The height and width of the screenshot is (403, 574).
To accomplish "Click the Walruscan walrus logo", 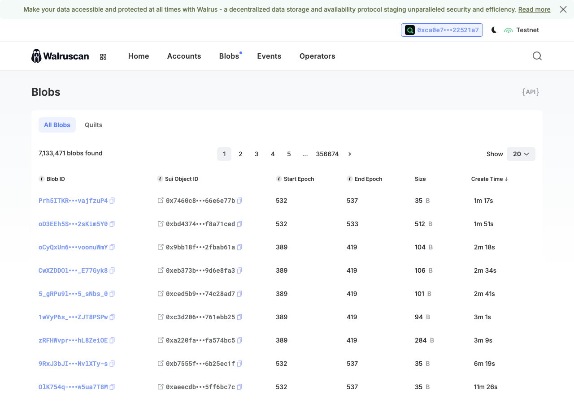I will [60, 56].
